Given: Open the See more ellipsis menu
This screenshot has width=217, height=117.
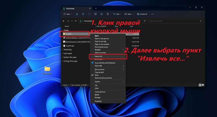Looking at the screenshot, I should pyautogui.click(x=152, y=14).
